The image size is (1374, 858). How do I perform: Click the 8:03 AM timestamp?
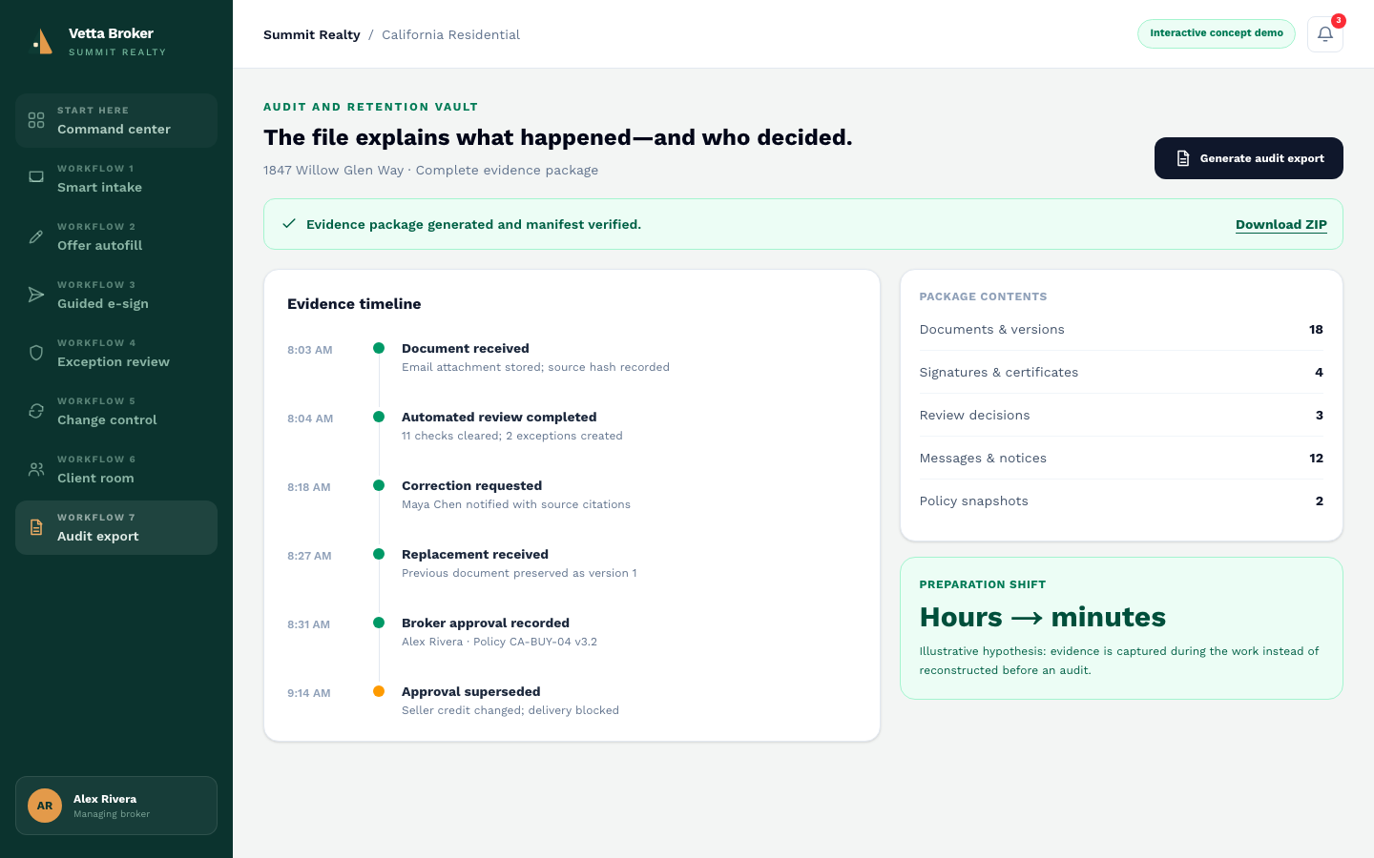coord(310,350)
